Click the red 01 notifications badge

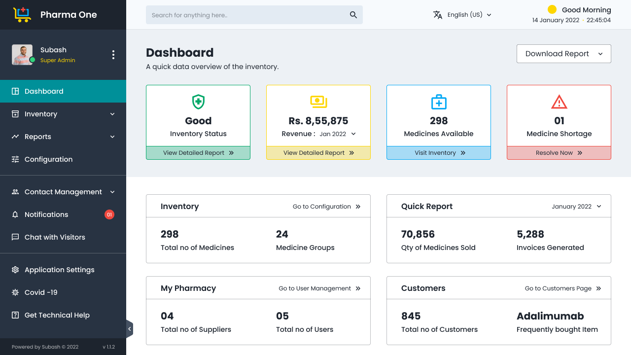point(109,214)
